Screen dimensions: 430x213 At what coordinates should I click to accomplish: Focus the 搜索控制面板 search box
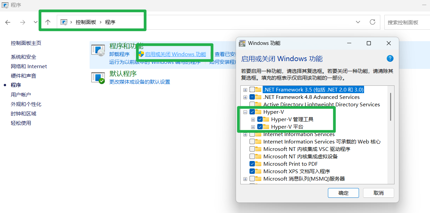click(x=407, y=22)
